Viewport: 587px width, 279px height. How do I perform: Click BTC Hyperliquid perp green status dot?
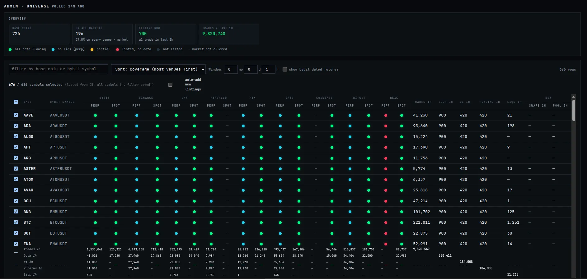pos(211,222)
